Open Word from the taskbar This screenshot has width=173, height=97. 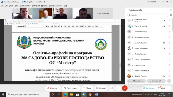(x=96, y=95)
